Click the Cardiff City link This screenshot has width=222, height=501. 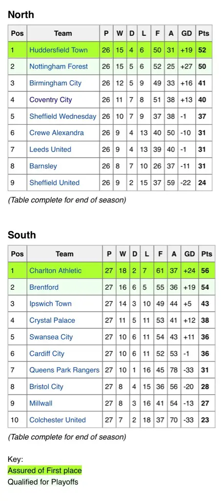coord(47,354)
